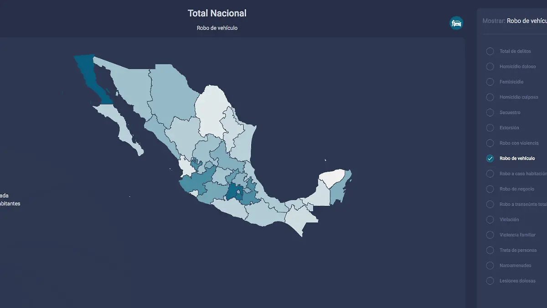Pick Violencia familiar from the list
The image size is (547, 308).
(x=490, y=235)
